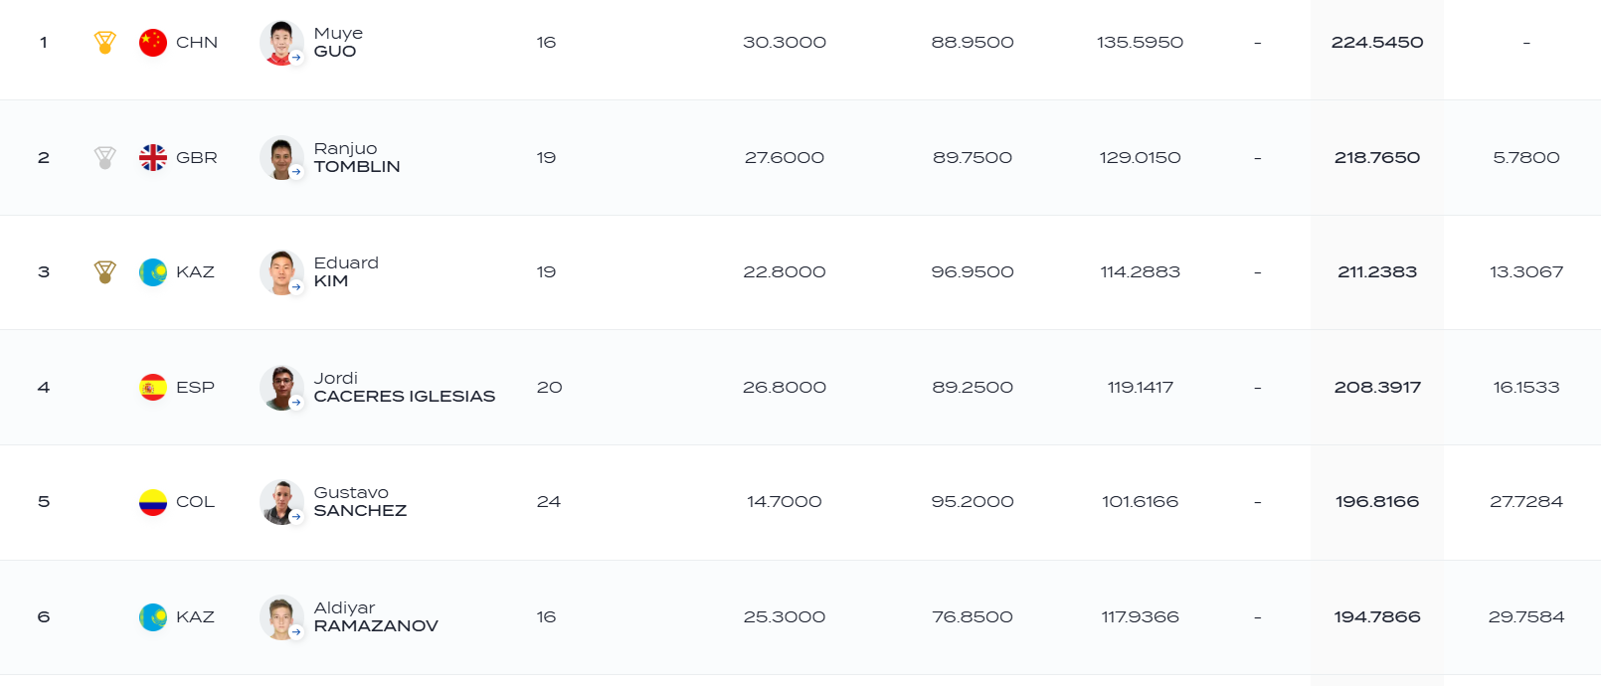
Task: Select total score 218.7650 for Tomblin
Action: 1377,158
